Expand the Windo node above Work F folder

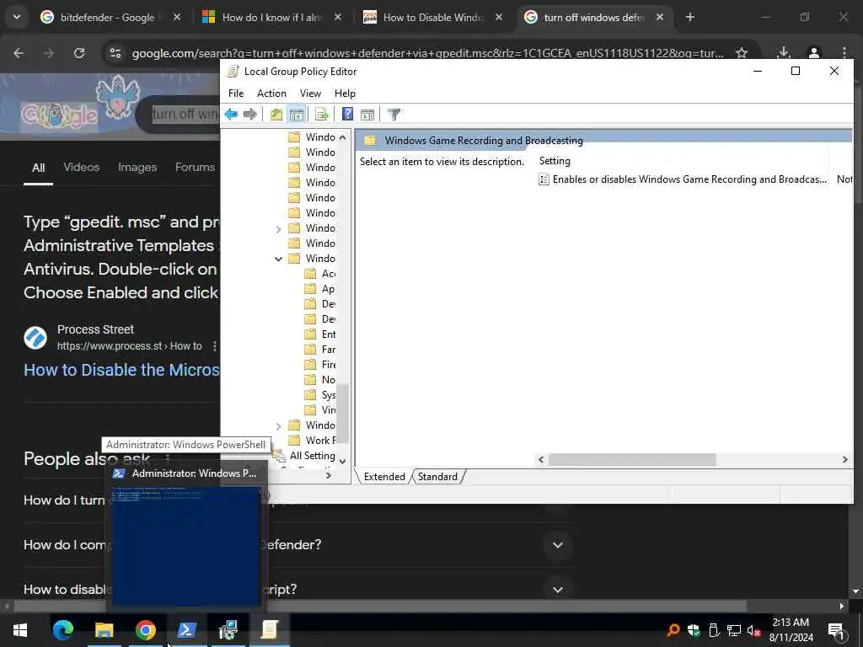click(278, 425)
